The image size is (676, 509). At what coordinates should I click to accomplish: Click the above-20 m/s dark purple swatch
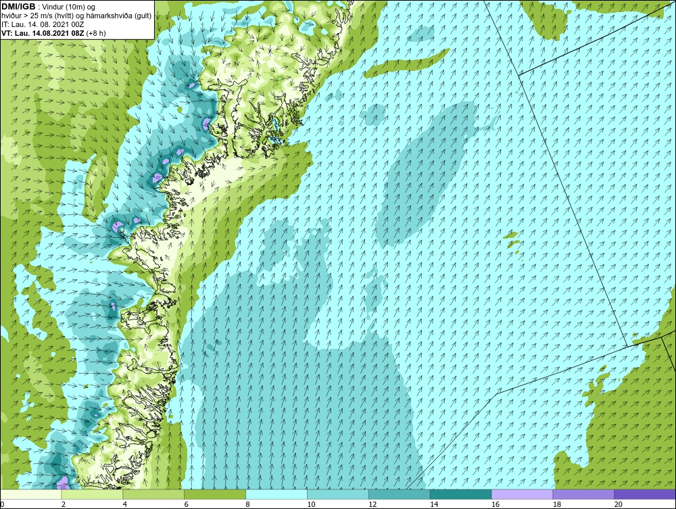645,494
